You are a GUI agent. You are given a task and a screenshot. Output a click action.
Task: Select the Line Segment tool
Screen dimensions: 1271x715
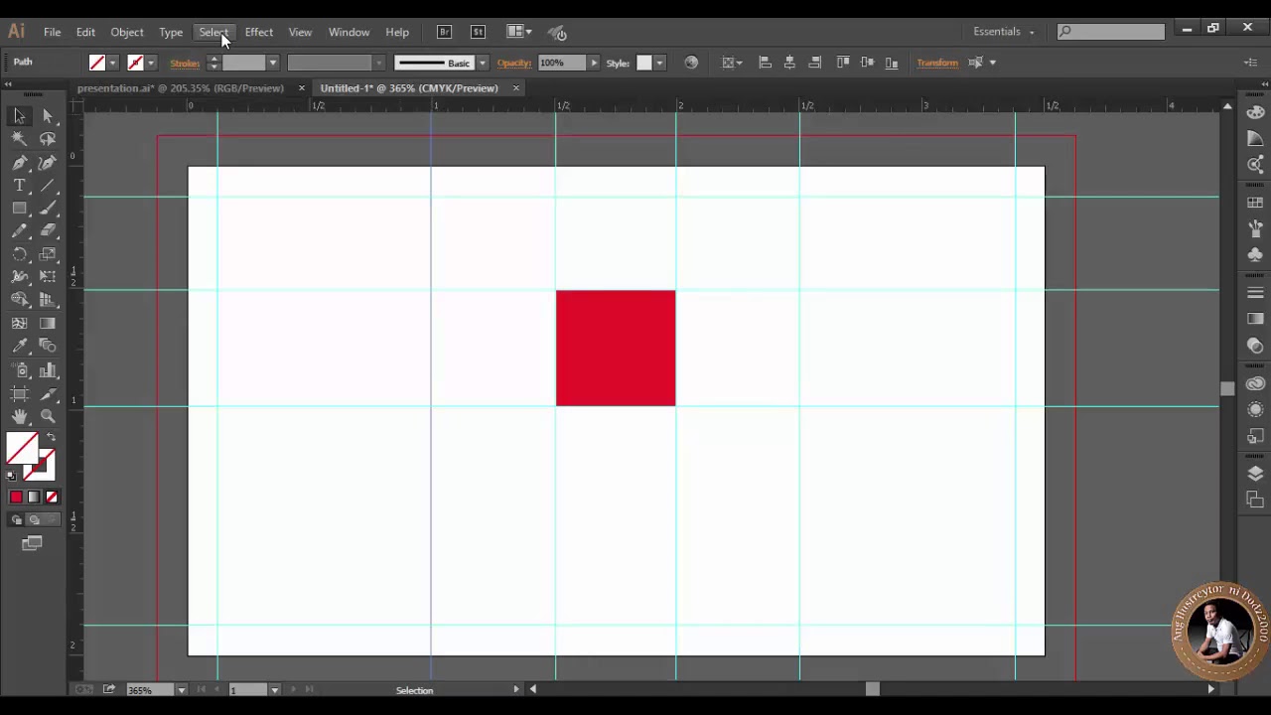[x=48, y=186]
